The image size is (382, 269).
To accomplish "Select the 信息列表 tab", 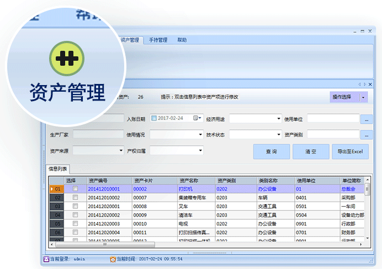I will tap(58, 169).
